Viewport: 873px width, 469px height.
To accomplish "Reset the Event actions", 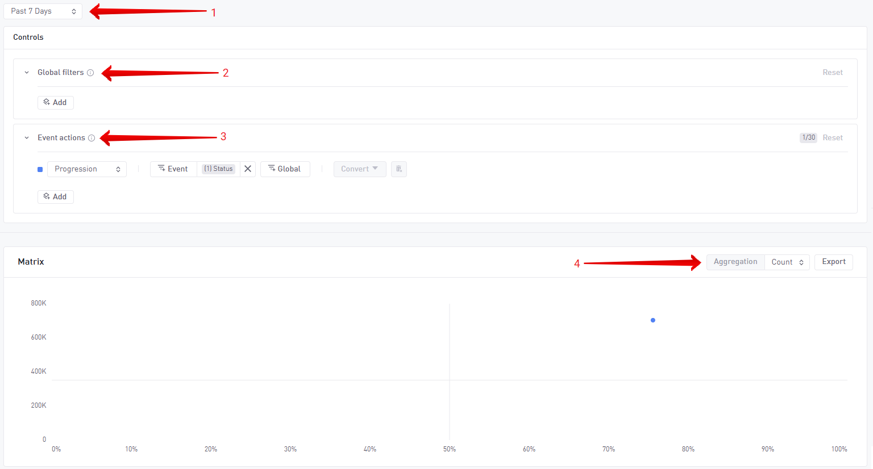I will coord(832,138).
